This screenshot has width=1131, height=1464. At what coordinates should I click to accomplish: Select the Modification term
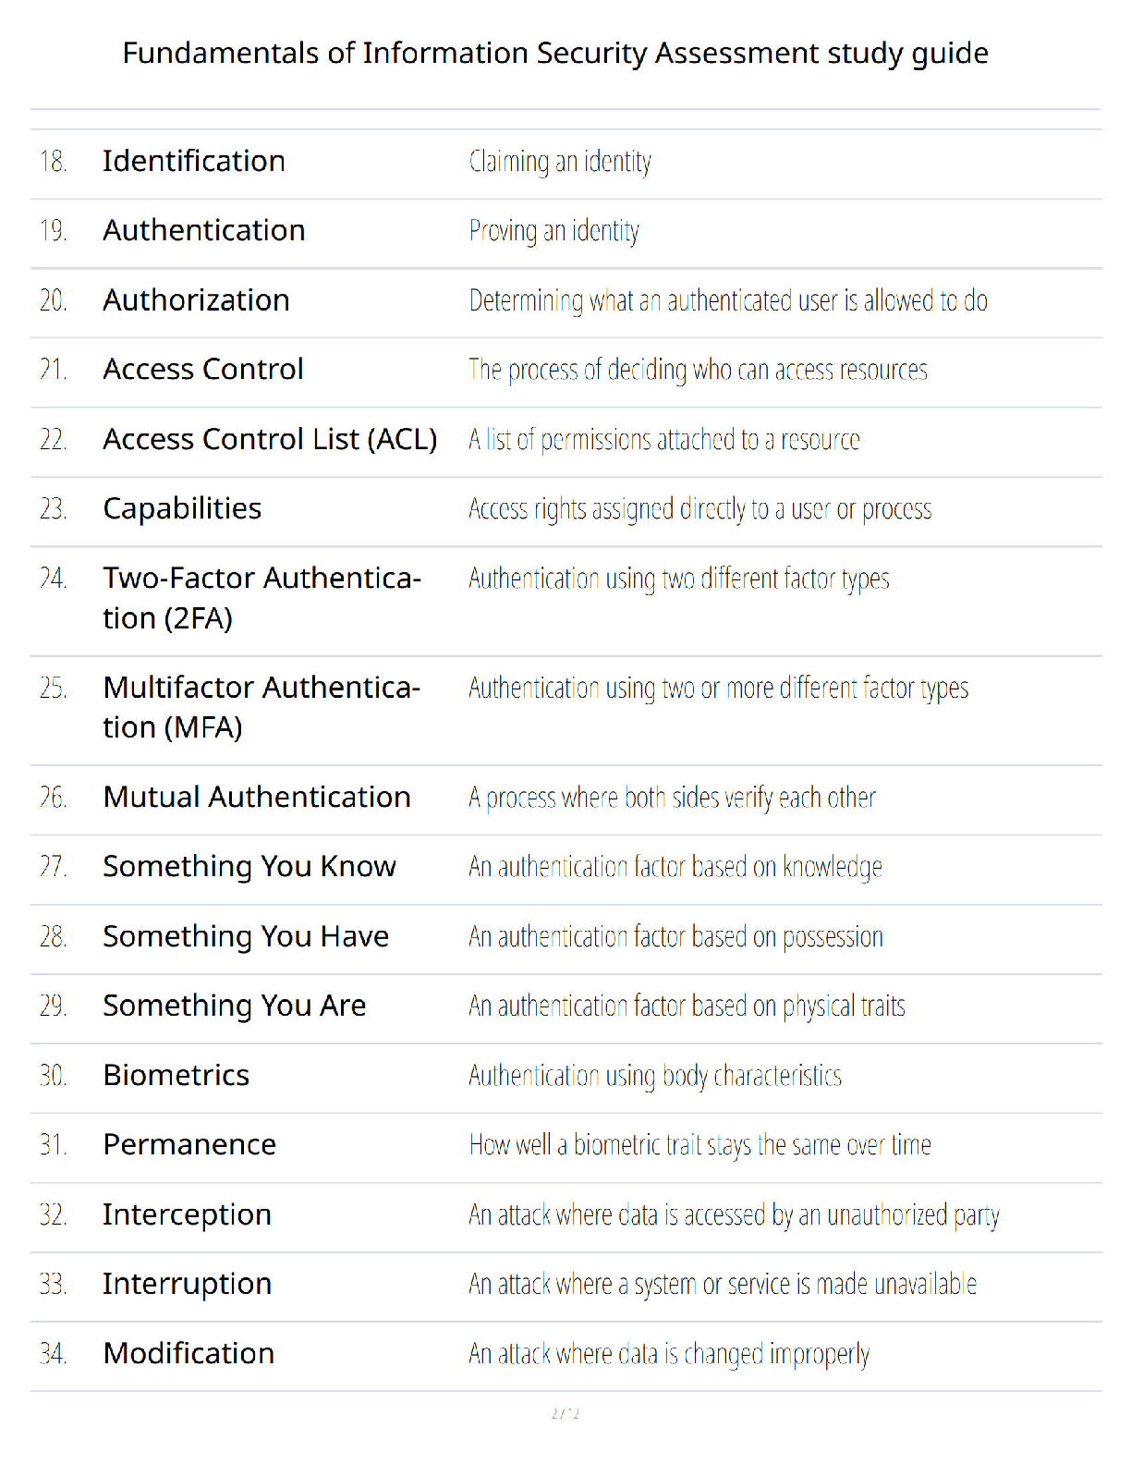pyautogui.click(x=189, y=1354)
